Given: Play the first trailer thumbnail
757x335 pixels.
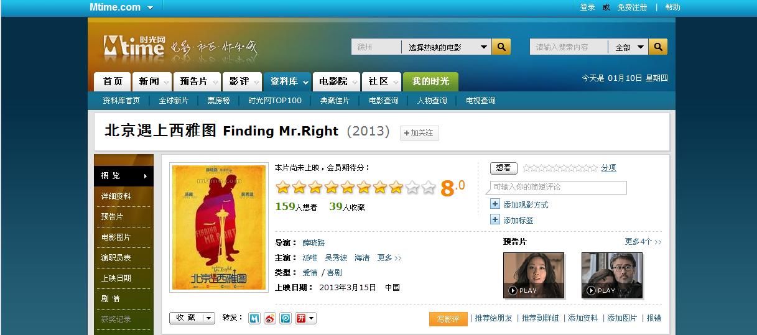Looking at the screenshot, I should pyautogui.click(x=534, y=275).
